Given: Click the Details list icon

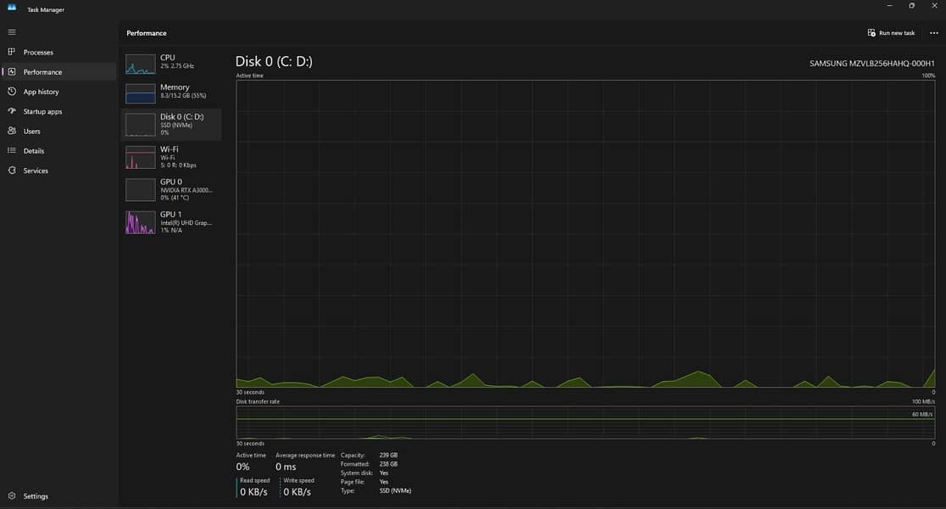Looking at the screenshot, I should [12, 151].
